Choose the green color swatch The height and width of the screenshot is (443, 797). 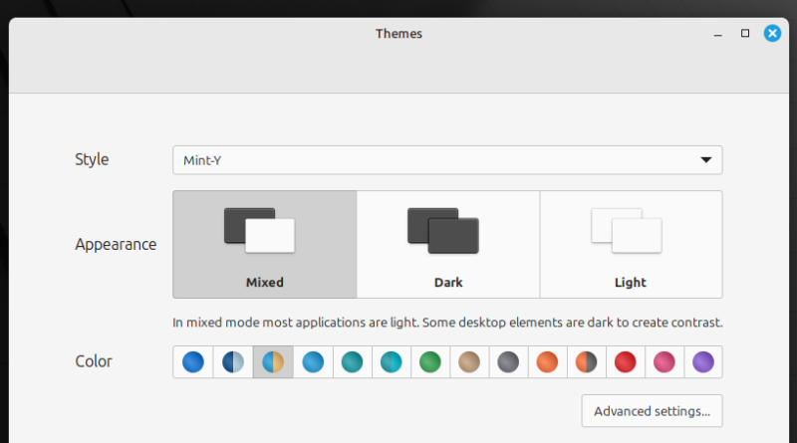(x=430, y=362)
